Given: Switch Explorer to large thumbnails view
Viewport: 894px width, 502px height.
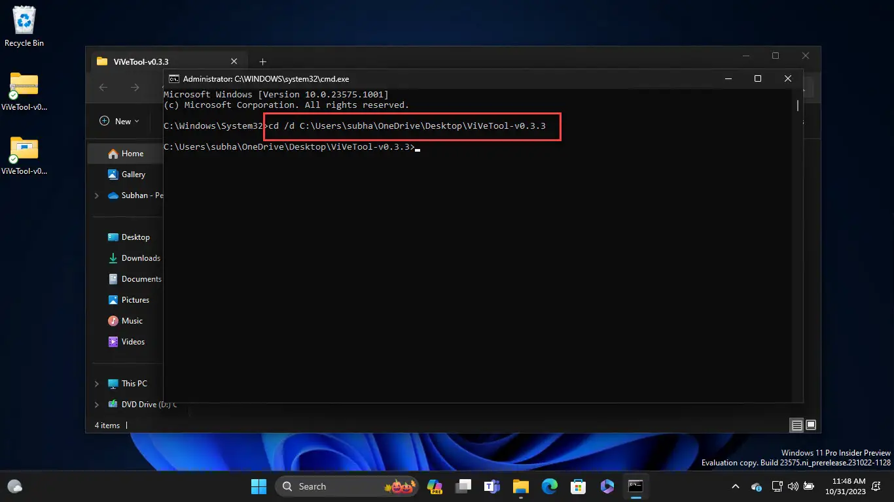Looking at the screenshot, I should tap(811, 425).
